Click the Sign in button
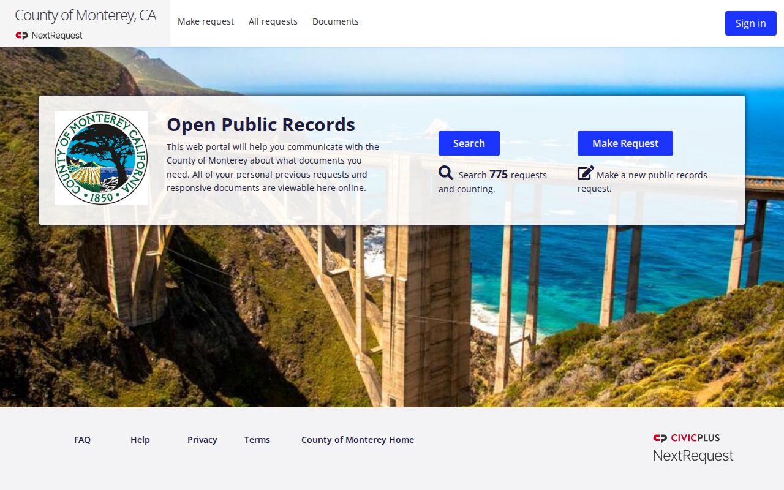This screenshot has height=490, width=784. click(751, 23)
